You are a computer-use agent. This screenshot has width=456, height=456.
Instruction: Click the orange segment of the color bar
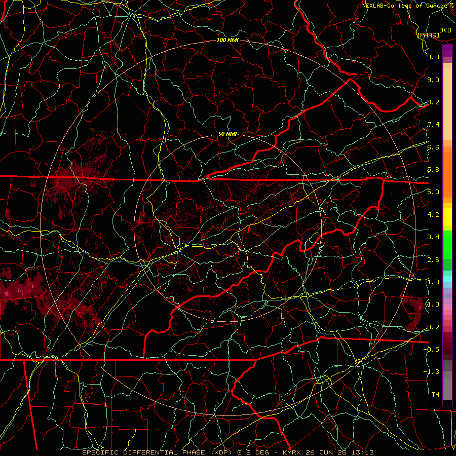click(x=447, y=174)
